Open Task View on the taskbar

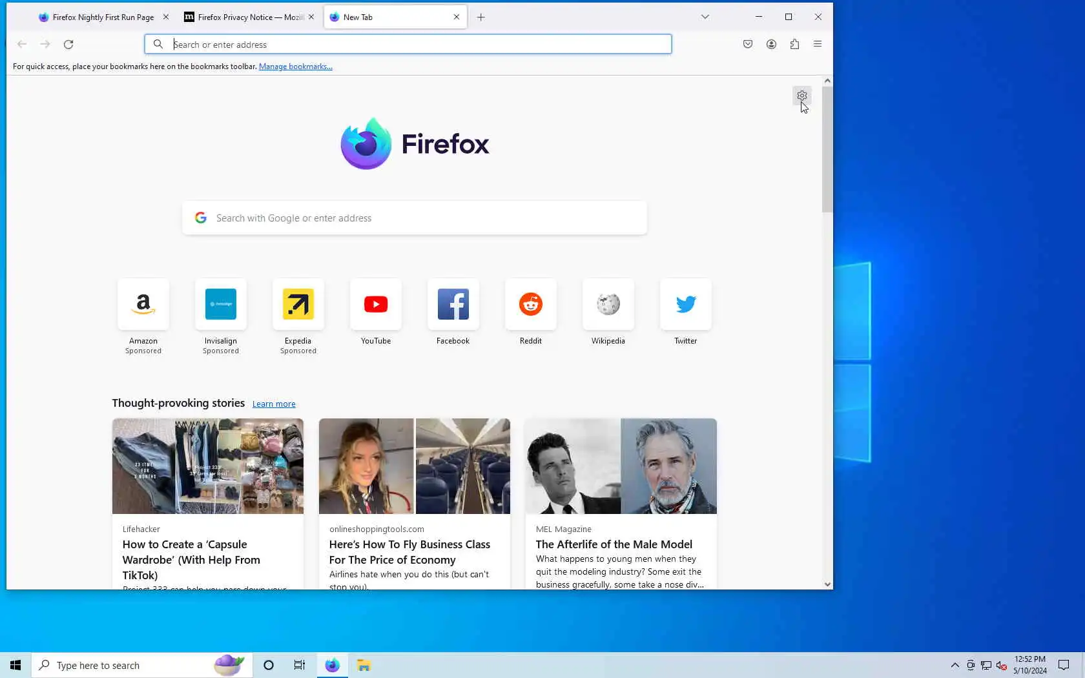point(300,665)
